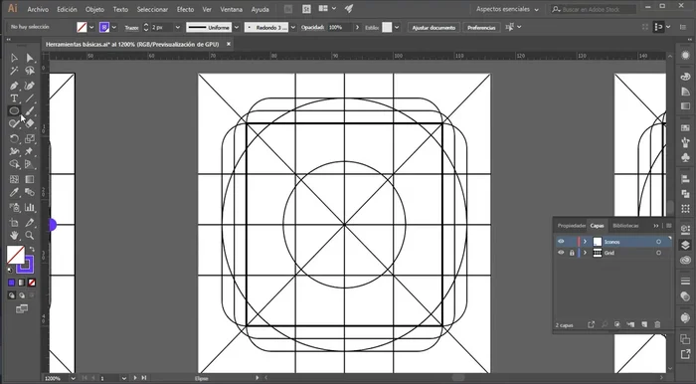Image resolution: width=696 pixels, height=384 pixels.
Task: Set paint mode to Color
Action: (12, 283)
